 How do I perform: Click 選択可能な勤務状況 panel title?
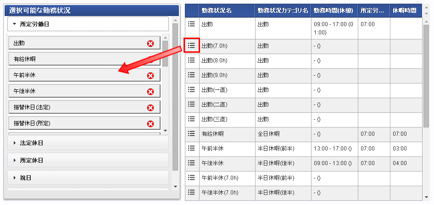39,11
